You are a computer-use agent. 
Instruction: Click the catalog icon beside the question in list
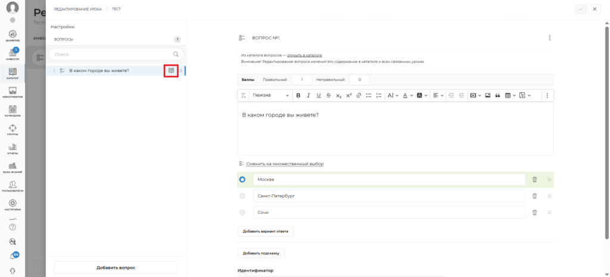(x=171, y=71)
